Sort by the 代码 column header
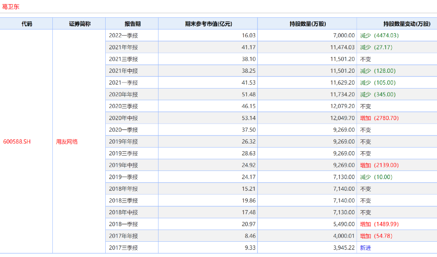437x257 pixels. pos(26,23)
